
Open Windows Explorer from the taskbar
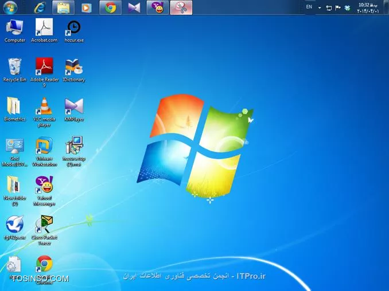(x=63, y=7)
